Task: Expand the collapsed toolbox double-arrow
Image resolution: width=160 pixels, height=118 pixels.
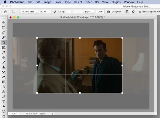Action: (x=2, y=16)
